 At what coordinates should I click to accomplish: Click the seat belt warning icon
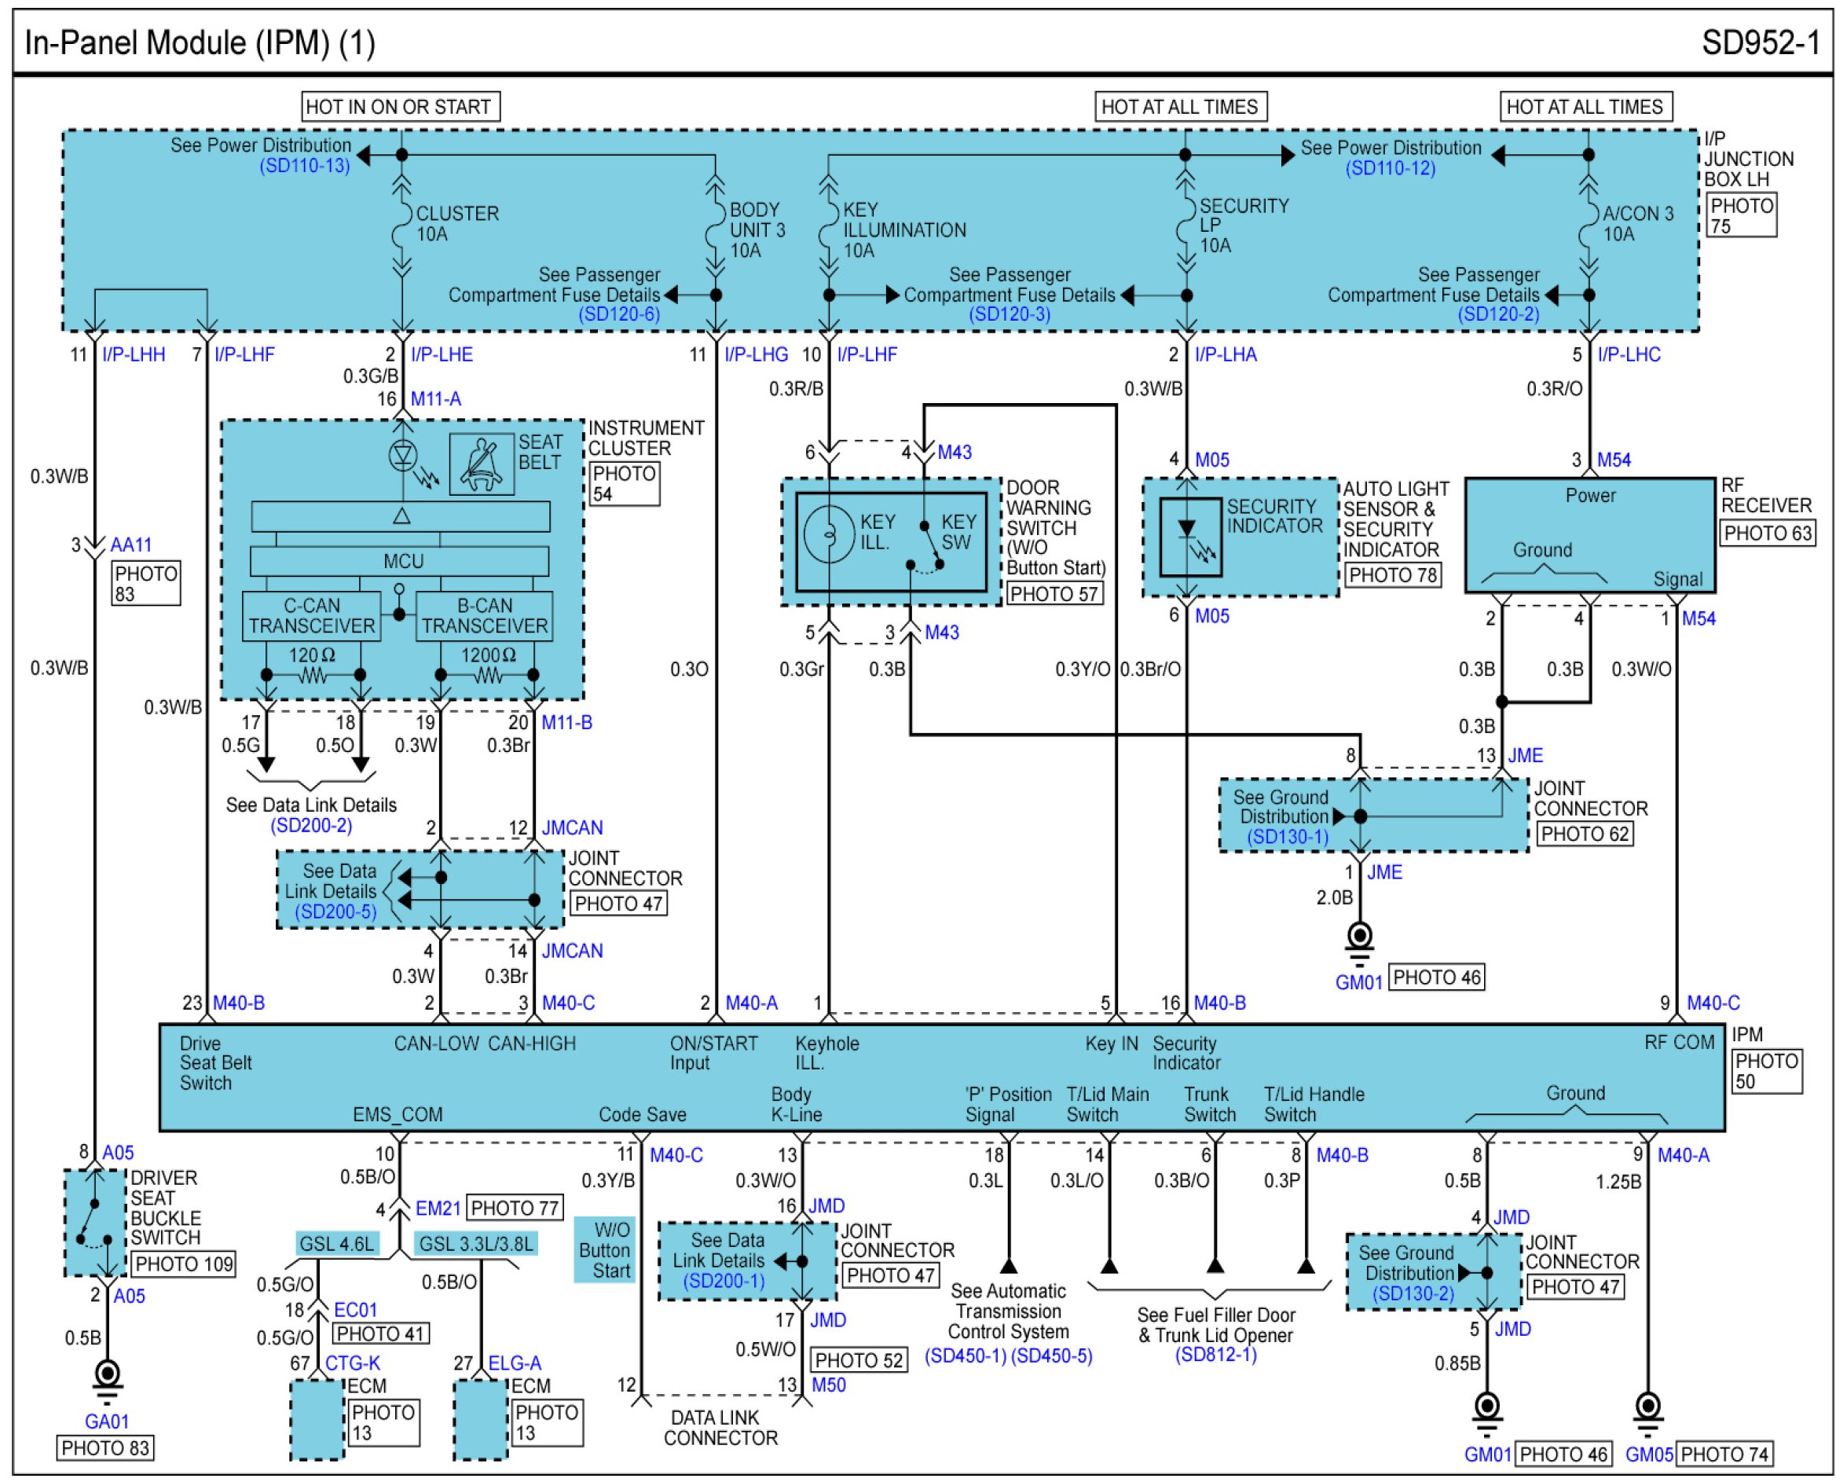pyautogui.click(x=482, y=464)
